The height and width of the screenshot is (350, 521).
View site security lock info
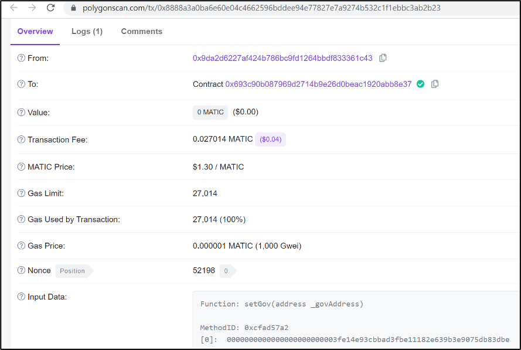pos(73,8)
